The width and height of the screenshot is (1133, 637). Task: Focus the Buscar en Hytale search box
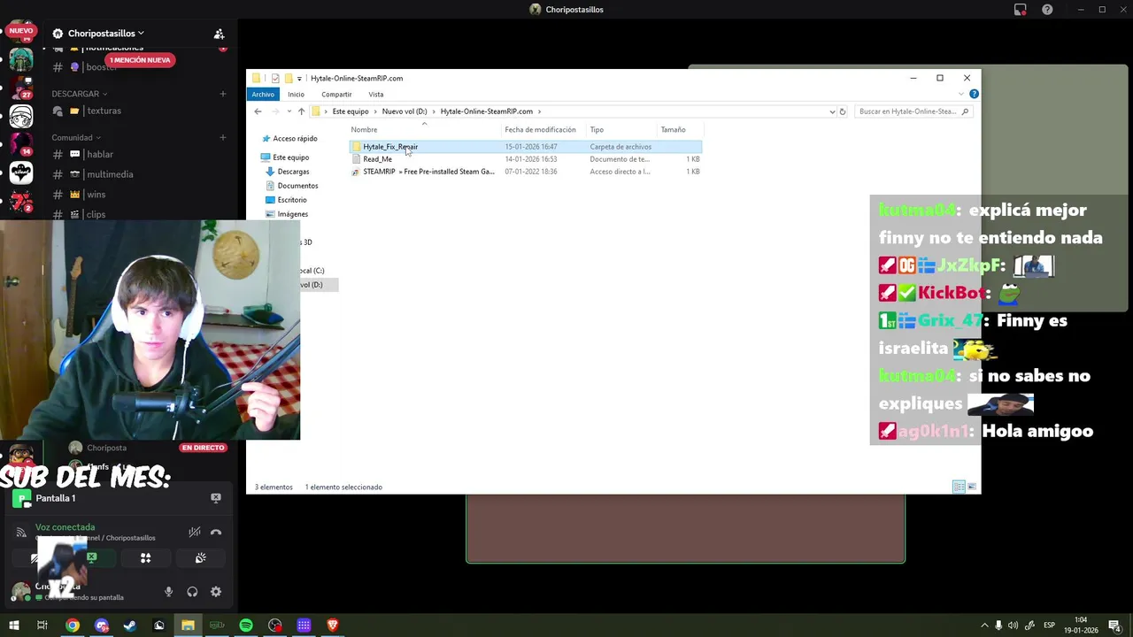912,111
